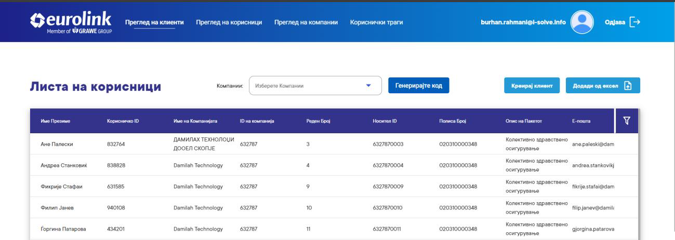Go to Преглед на компании tab
Viewport: 675px width, 240px height.
(306, 22)
